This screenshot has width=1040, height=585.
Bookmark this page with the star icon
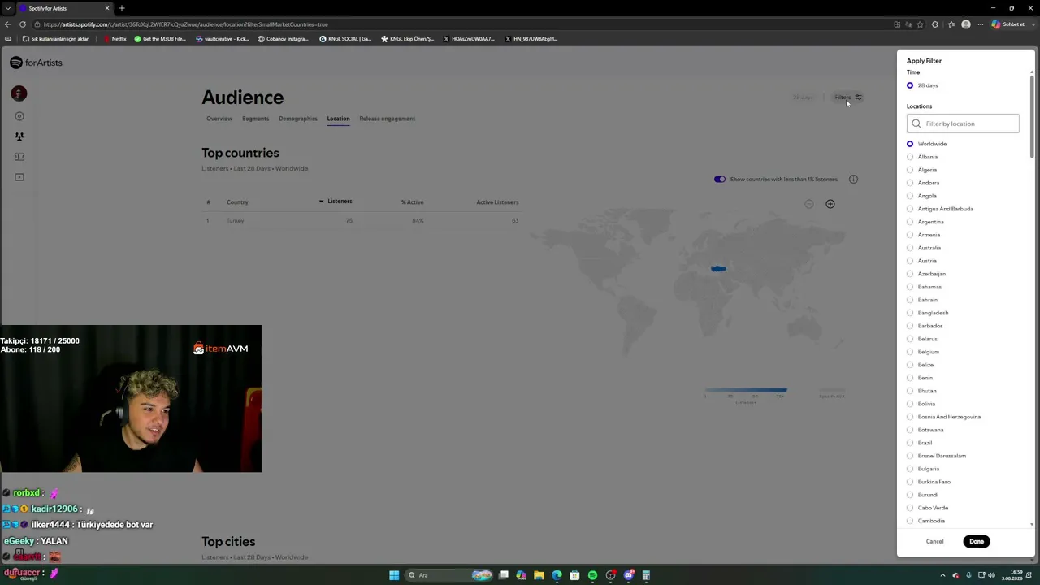click(921, 24)
